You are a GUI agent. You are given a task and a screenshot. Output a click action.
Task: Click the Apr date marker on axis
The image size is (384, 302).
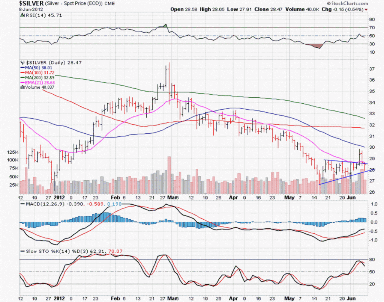pyautogui.click(x=233, y=197)
